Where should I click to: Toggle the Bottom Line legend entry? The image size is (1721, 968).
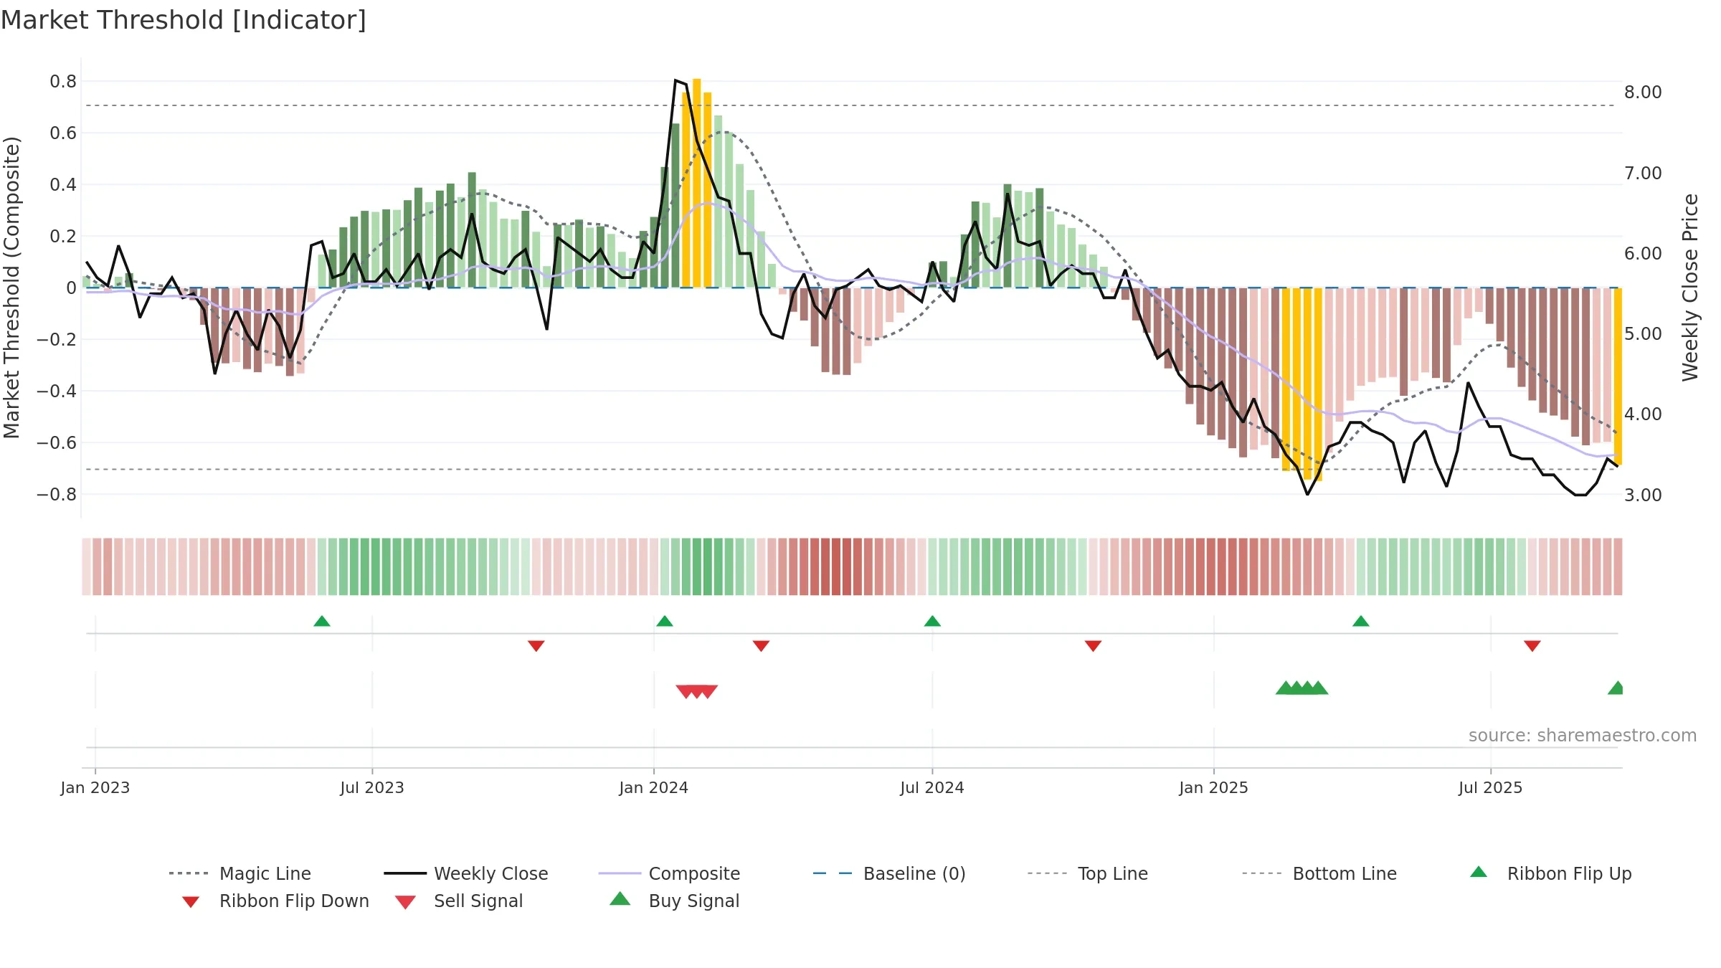1319,873
